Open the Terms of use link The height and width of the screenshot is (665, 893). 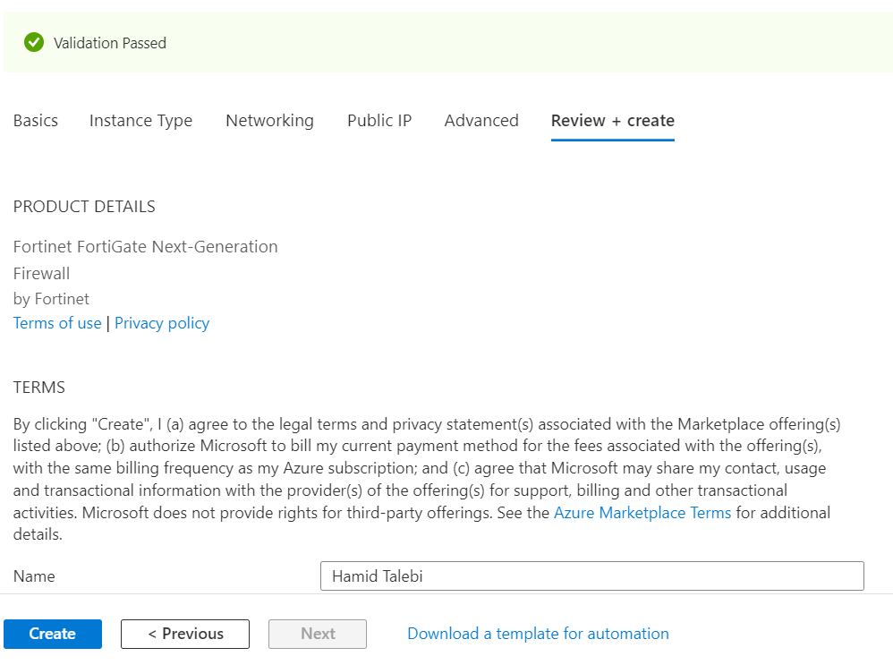point(57,323)
